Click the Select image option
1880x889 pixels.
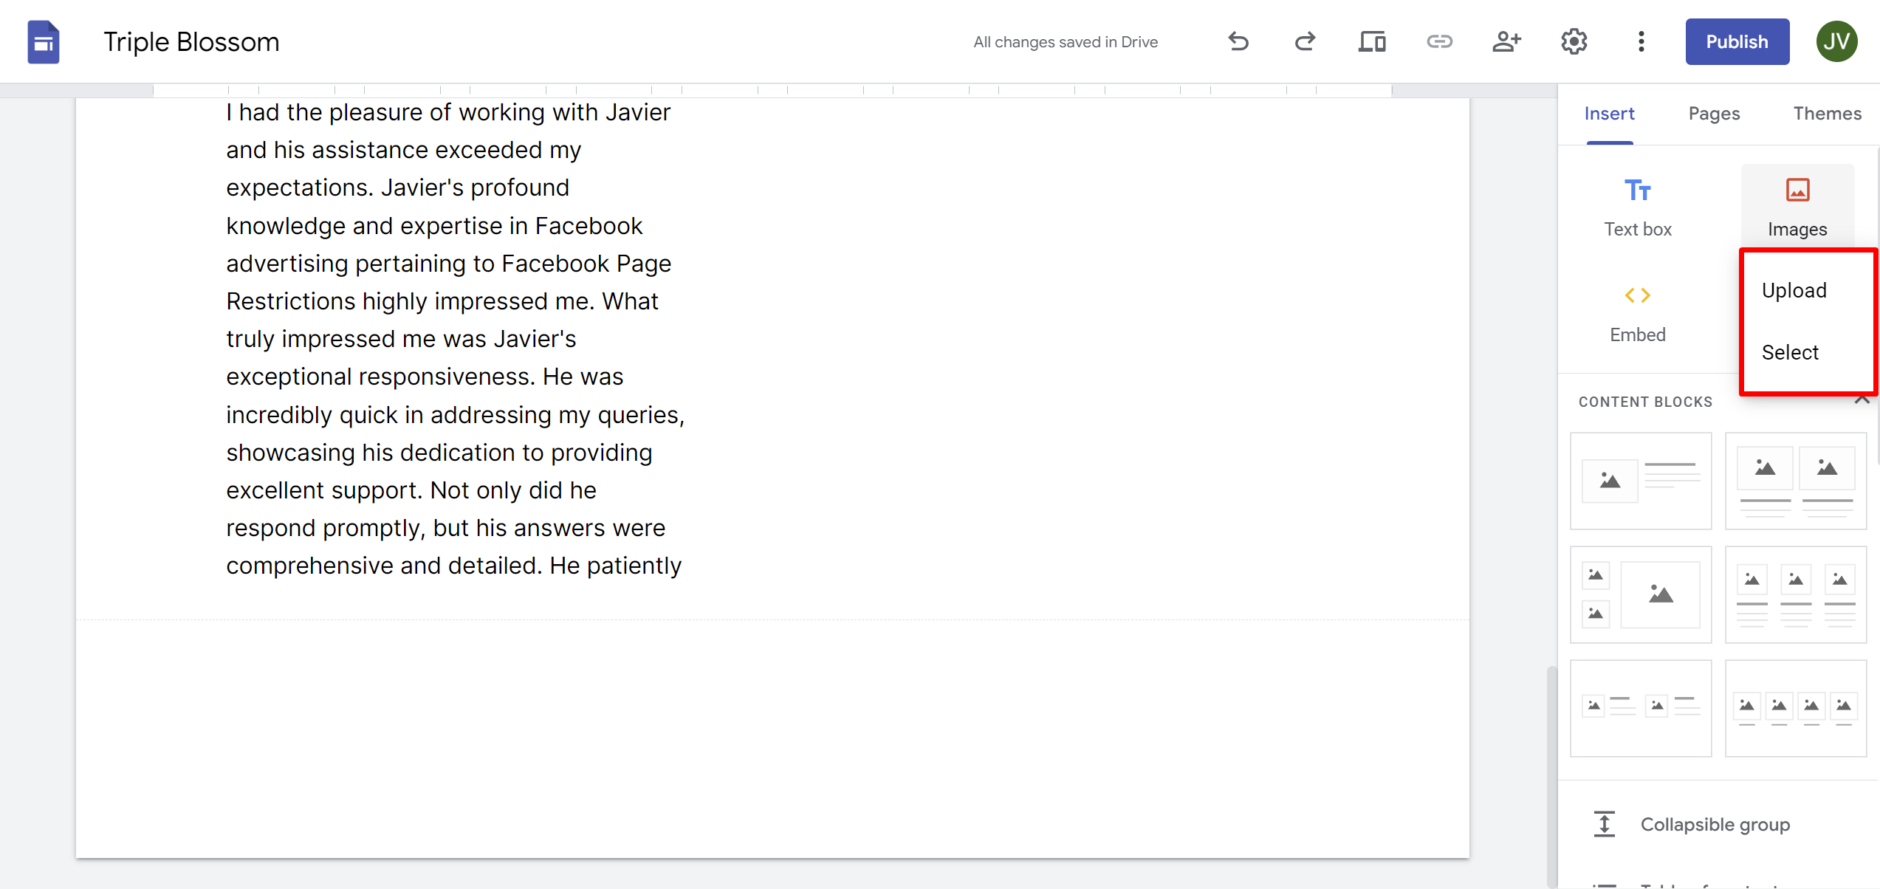coord(1790,352)
